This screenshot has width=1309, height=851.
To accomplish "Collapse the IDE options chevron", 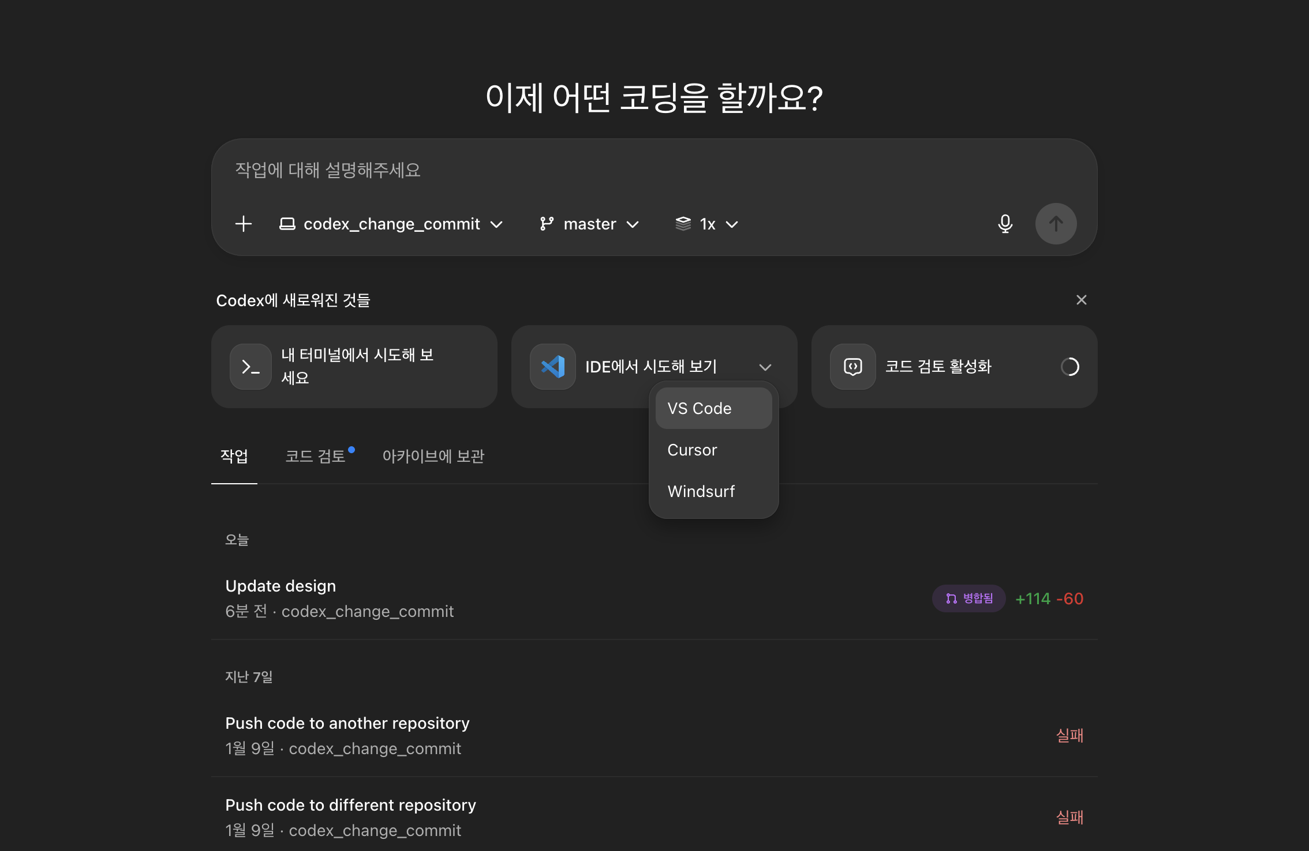I will pyautogui.click(x=765, y=367).
